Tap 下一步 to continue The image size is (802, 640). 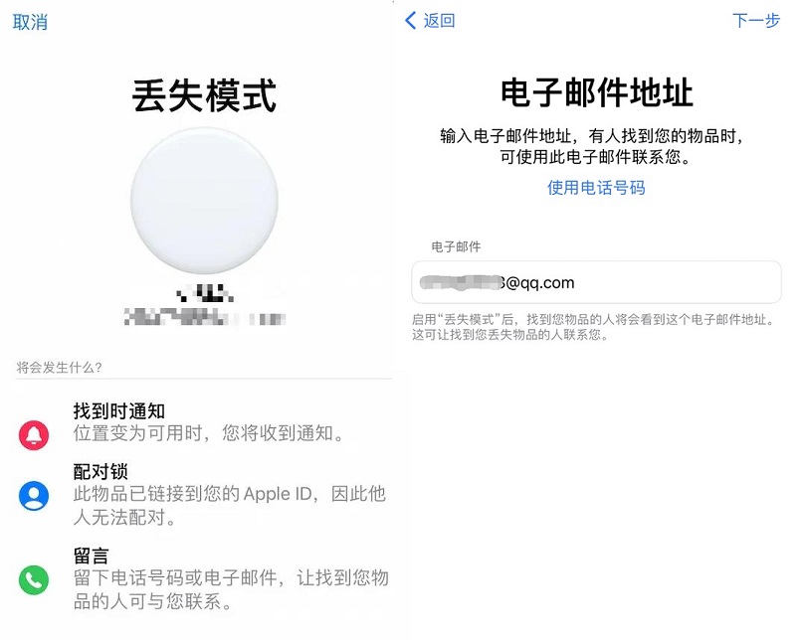758,20
